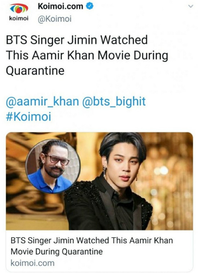This screenshot has width=198, height=273.
Task: Follow the #Koimoi hashtag
Action: point(29,117)
